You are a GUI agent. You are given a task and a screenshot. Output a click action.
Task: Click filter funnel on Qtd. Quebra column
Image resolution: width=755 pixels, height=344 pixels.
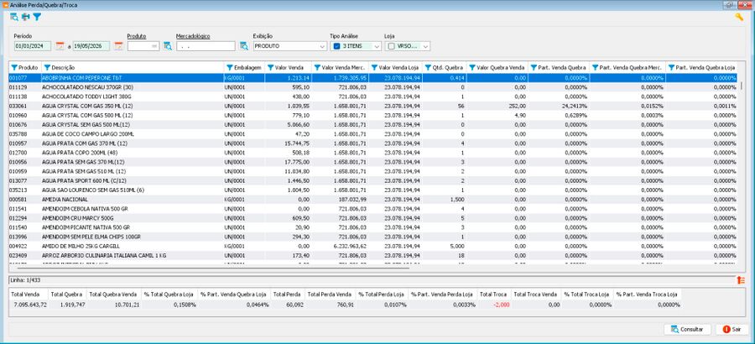pos(428,68)
